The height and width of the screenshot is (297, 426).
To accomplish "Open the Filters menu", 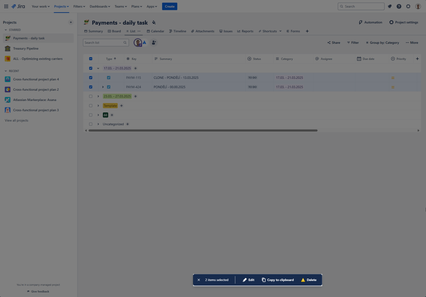I will 79,6.
